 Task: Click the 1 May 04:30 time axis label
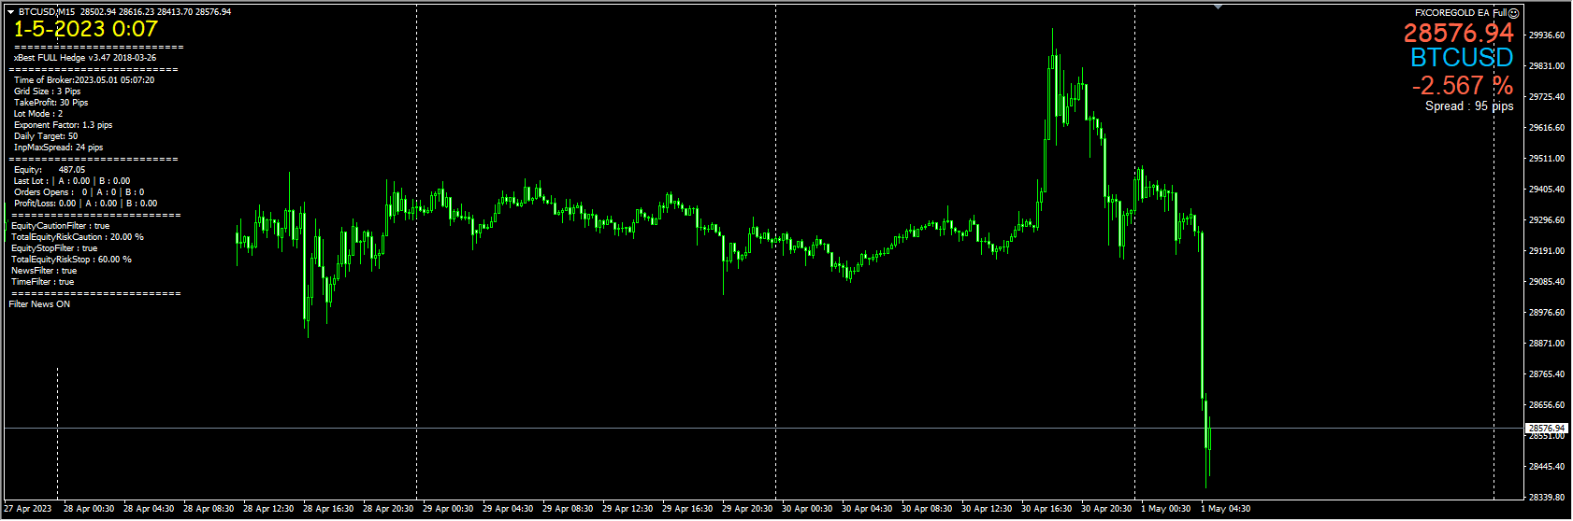point(1225,509)
